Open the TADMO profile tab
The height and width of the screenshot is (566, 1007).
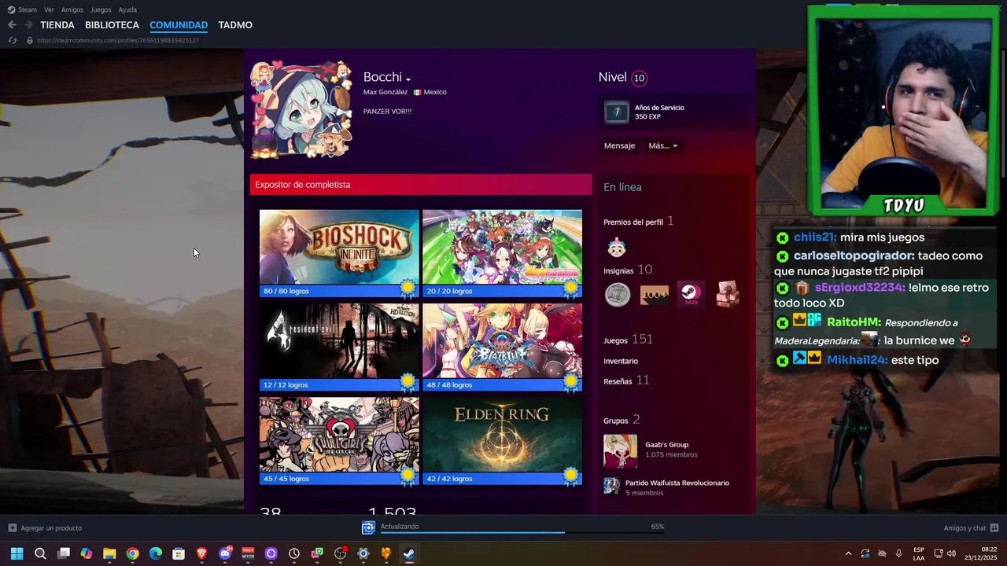click(x=235, y=25)
